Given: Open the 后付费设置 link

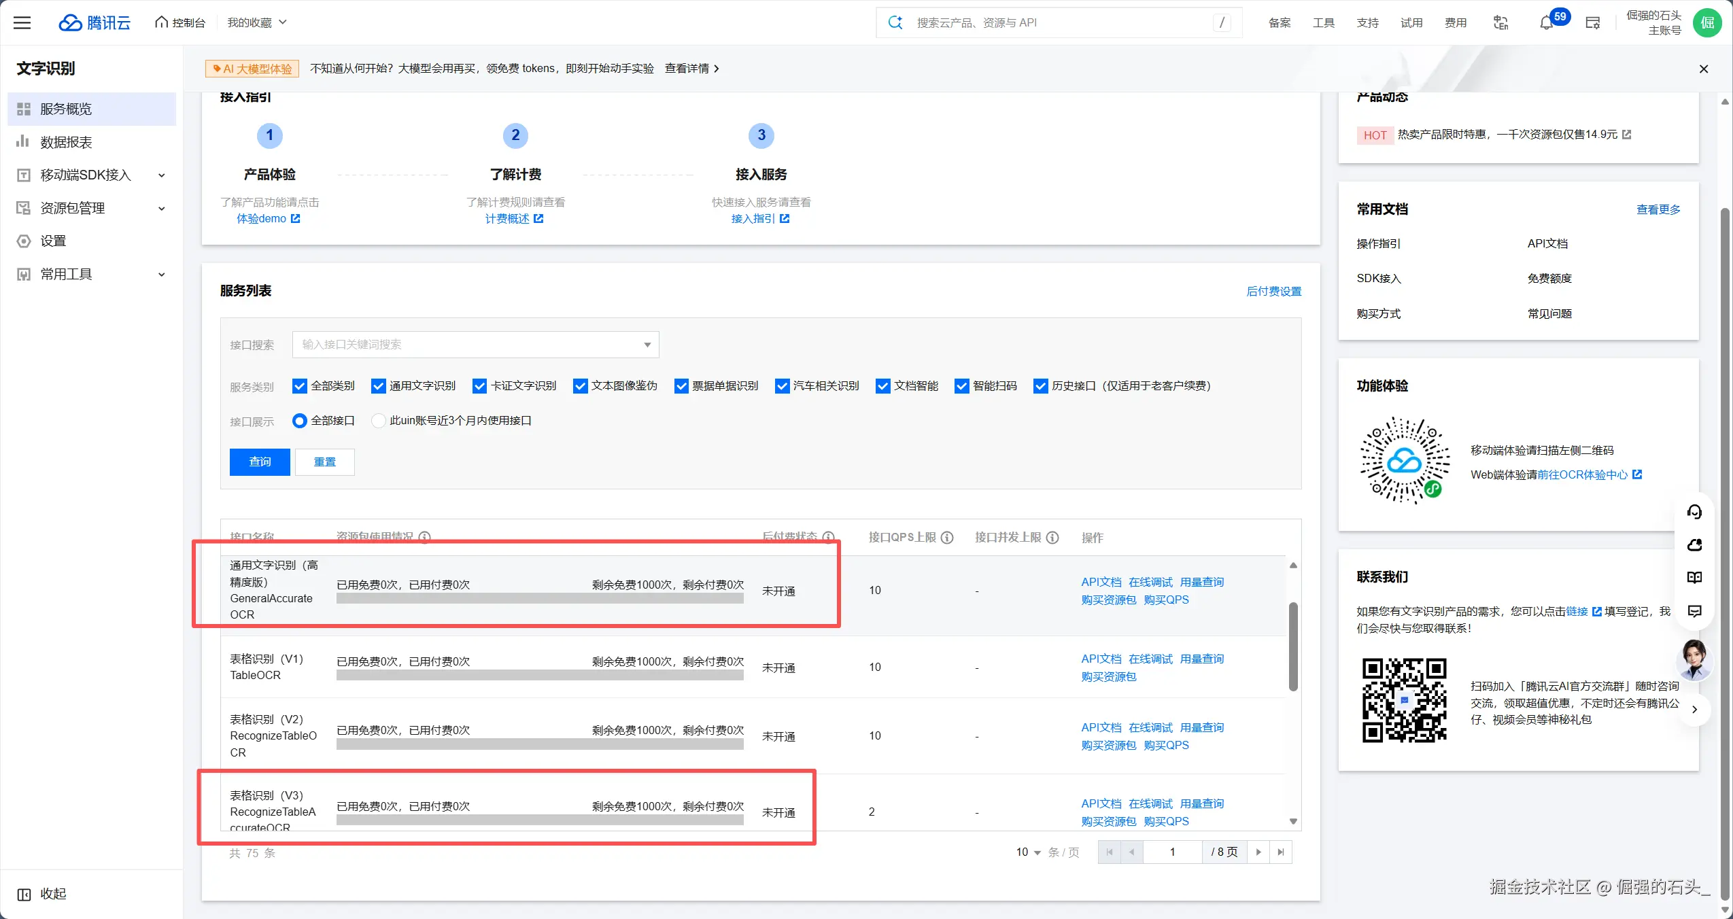Looking at the screenshot, I should 1273,292.
